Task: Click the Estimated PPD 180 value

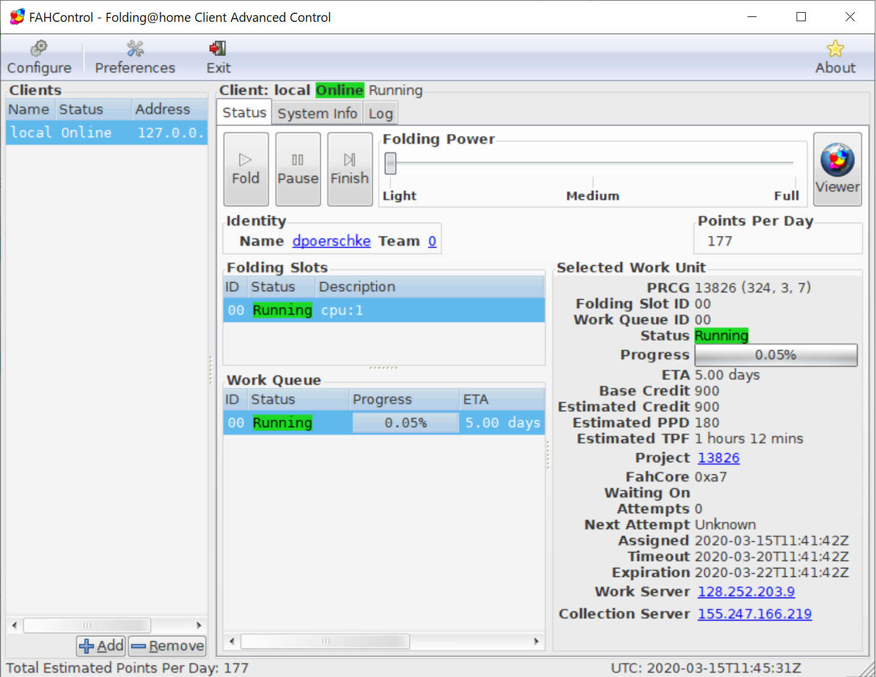Action: [x=707, y=423]
